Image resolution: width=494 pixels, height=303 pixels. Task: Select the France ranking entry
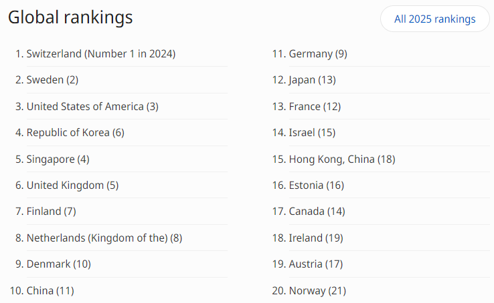[x=315, y=106]
